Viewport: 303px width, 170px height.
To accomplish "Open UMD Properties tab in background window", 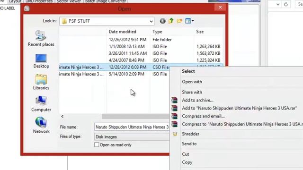I will (39, 1).
